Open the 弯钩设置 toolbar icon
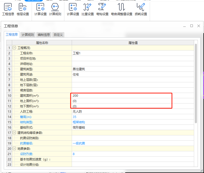 [x=102, y=10]
